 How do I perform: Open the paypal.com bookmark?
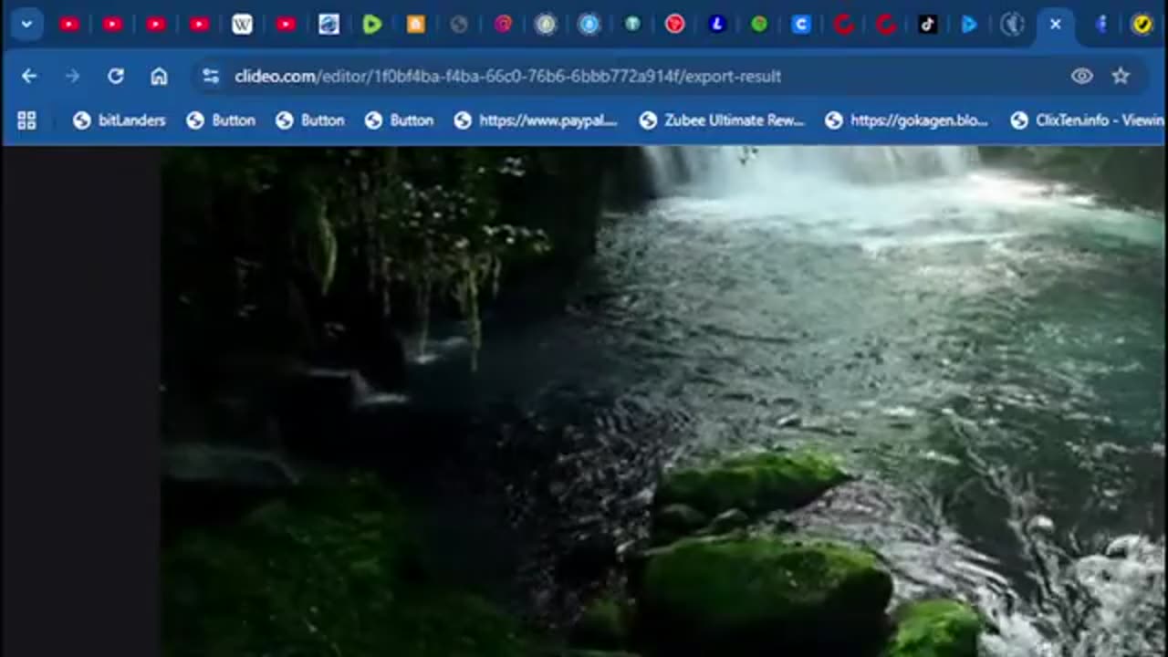[536, 120]
